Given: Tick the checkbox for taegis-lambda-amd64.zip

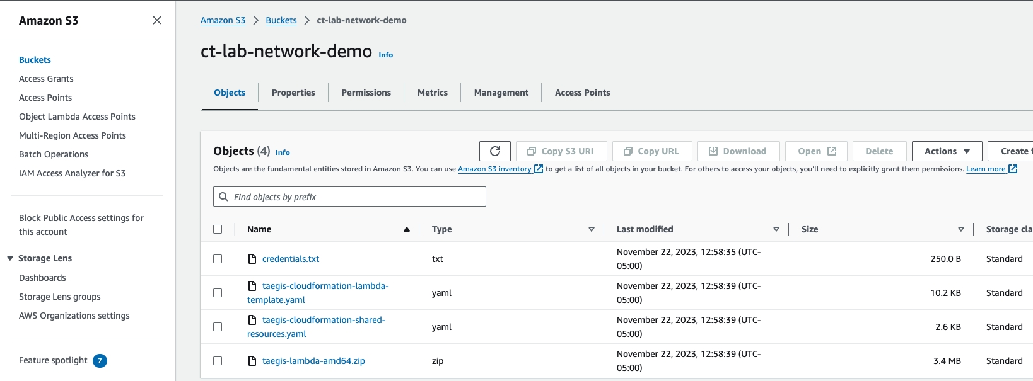Looking at the screenshot, I should pyautogui.click(x=218, y=361).
